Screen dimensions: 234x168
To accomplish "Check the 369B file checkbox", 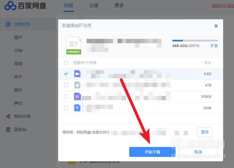I will (66, 108).
